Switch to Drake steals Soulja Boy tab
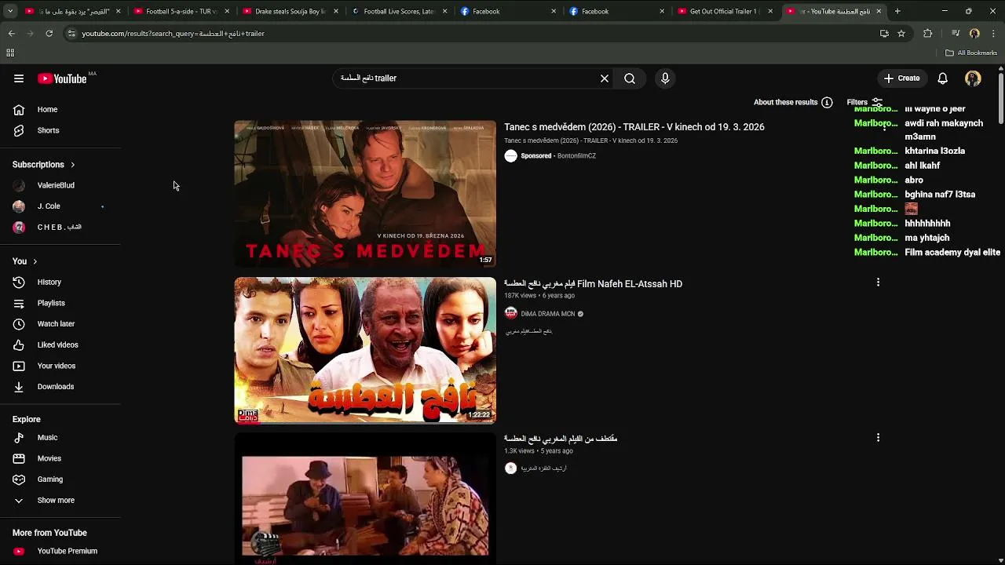 click(290, 11)
